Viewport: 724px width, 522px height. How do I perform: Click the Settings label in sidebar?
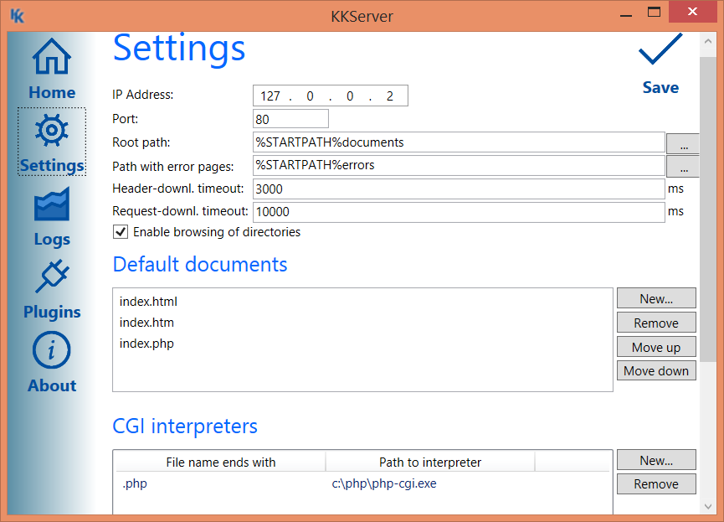(52, 166)
